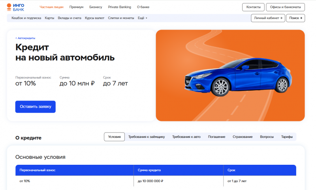Select the Условия tab
Viewport: 316px width, 190px height.
pyautogui.click(x=114, y=137)
